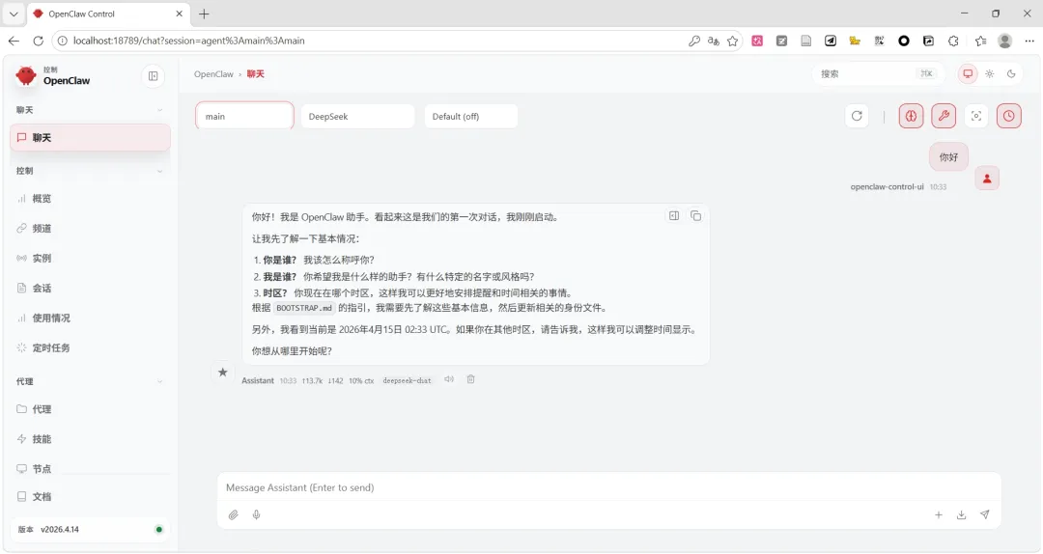
Task: Open 会话 sessions page
Action: [91, 288]
